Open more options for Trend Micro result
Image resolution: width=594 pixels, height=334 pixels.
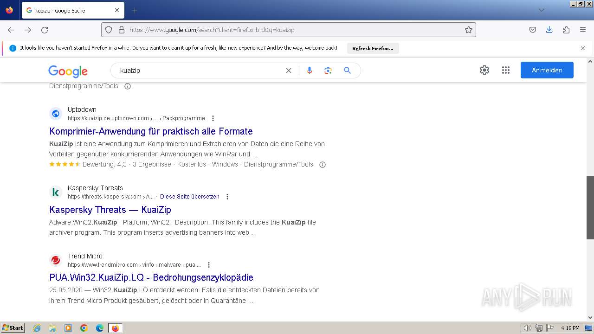[x=209, y=265]
